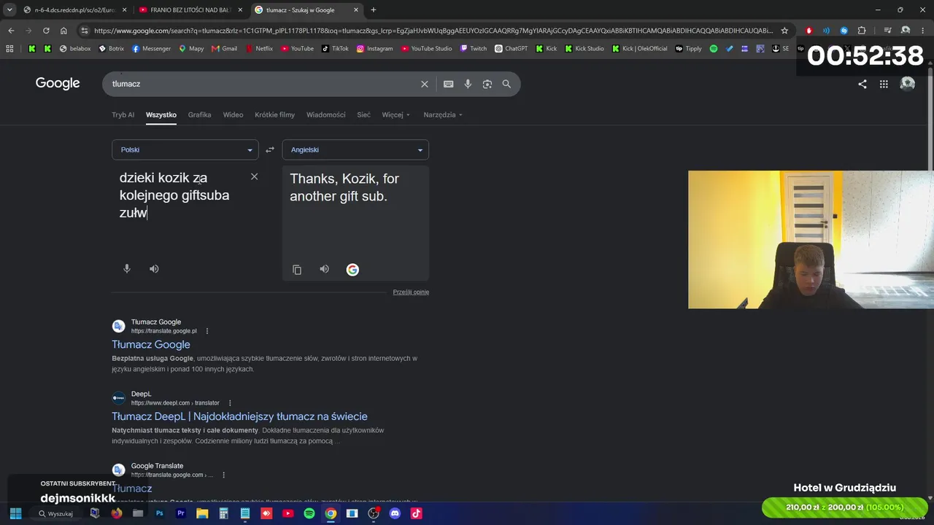Expand the Więcej search filter menu
Image resolution: width=934 pixels, height=525 pixels.
395,115
